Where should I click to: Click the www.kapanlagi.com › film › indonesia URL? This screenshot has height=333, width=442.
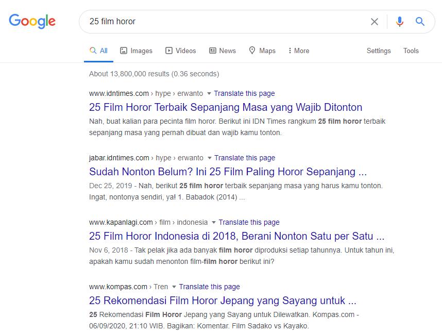[x=148, y=222]
